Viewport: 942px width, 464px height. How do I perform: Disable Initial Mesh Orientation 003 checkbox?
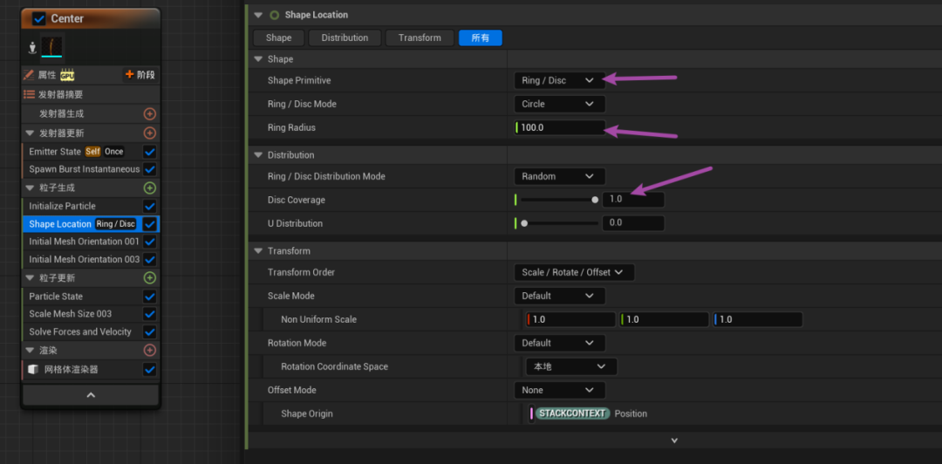pos(150,260)
